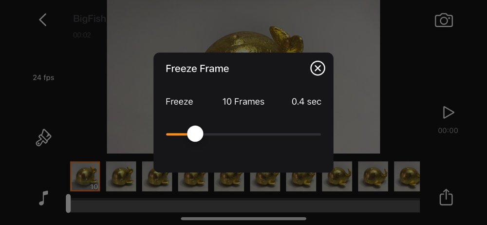Click the 0.4 sec duration label

[306, 102]
